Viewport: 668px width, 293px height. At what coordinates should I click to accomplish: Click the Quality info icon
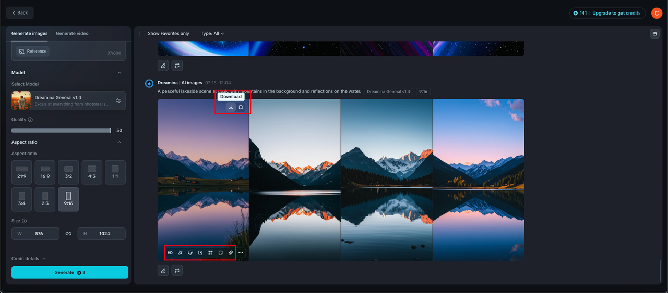coord(30,120)
